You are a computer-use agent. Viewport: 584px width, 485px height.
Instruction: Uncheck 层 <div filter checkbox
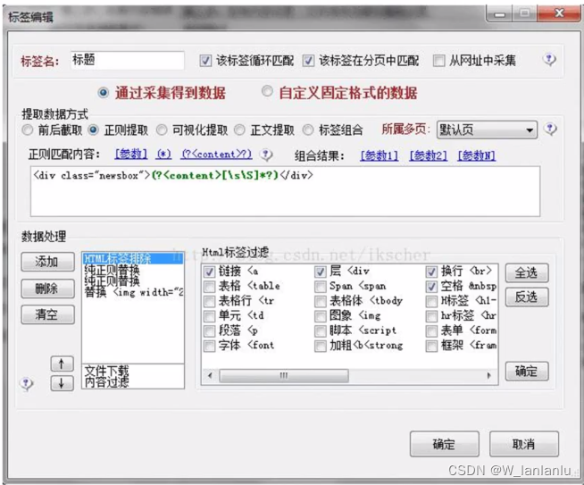(x=321, y=272)
